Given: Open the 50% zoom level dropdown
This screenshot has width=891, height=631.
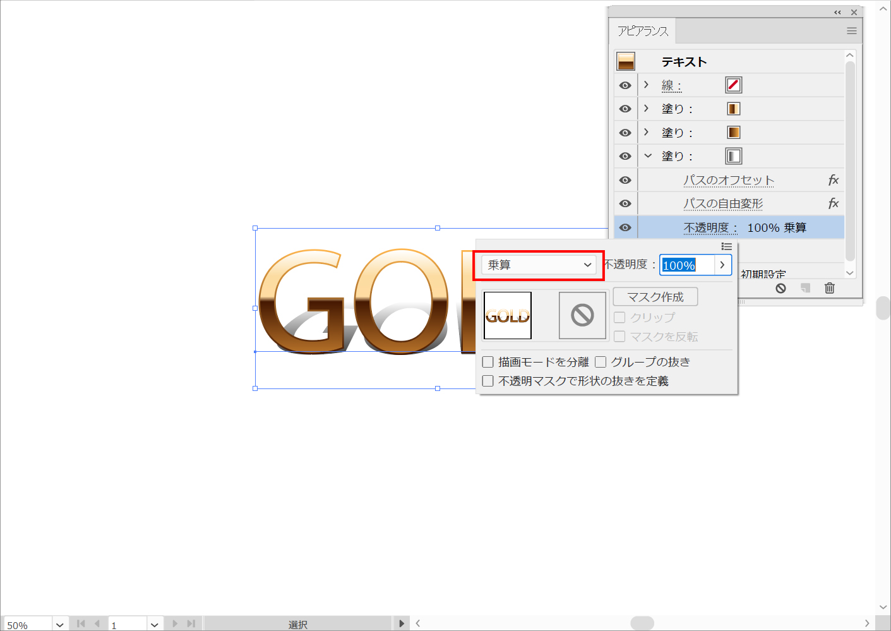Looking at the screenshot, I should pyautogui.click(x=59, y=625).
